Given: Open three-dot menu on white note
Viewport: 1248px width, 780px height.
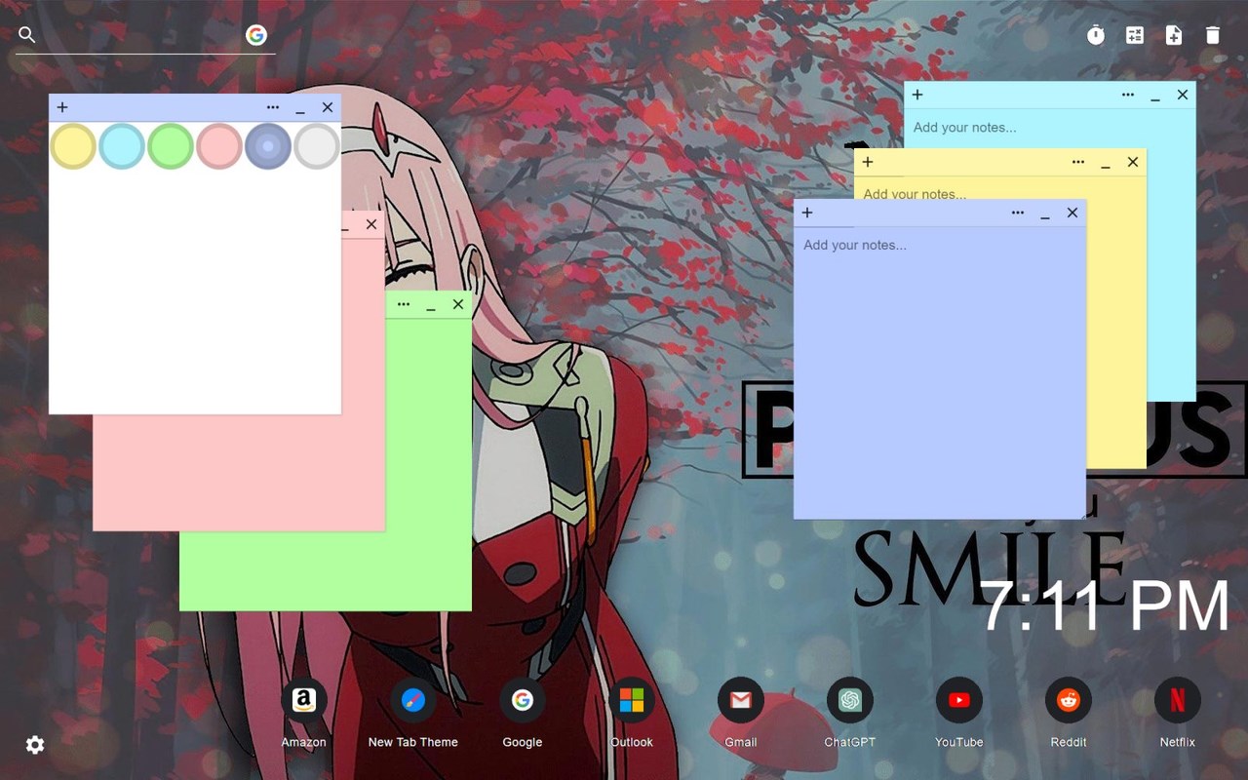Looking at the screenshot, I should tap(273, 107).
